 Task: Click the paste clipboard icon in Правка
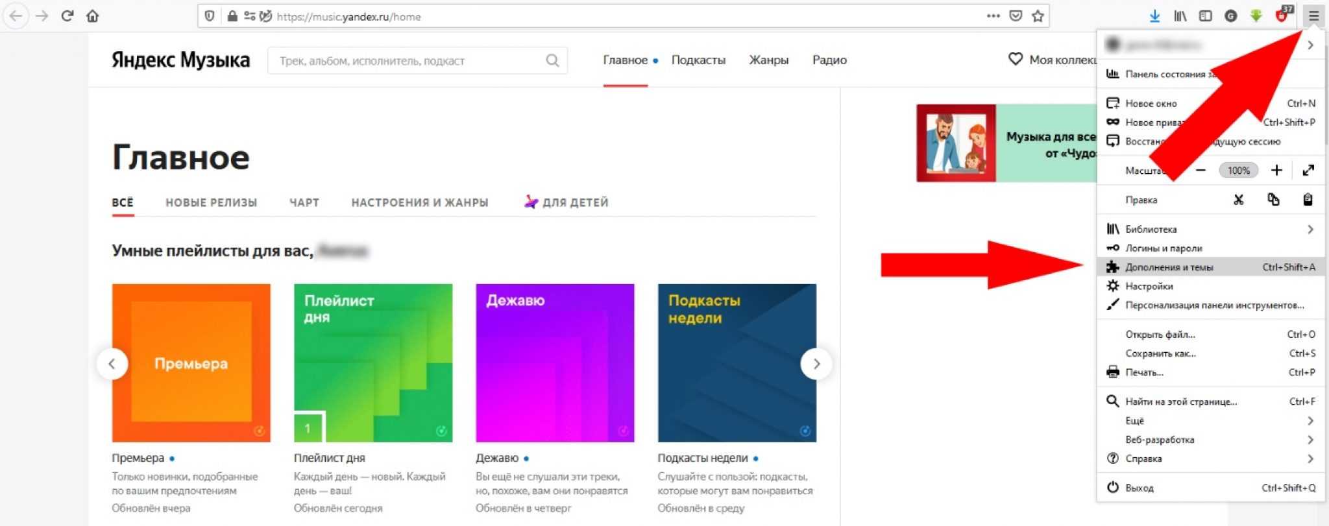click(x=1308, y=200)
